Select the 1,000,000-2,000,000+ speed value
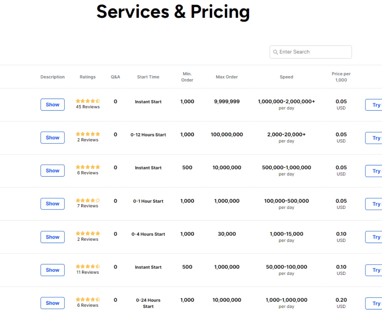Screen dimensions: 382x316 point(286,101)
